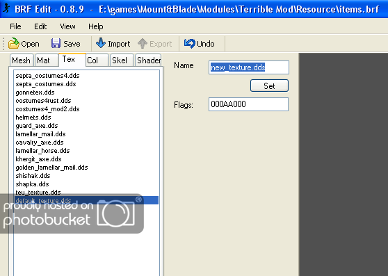Image resolution: width=388 pixels, height=276 pixels.
Task: Click the BRF Edit title bar icon
Action: pos(6,8)
